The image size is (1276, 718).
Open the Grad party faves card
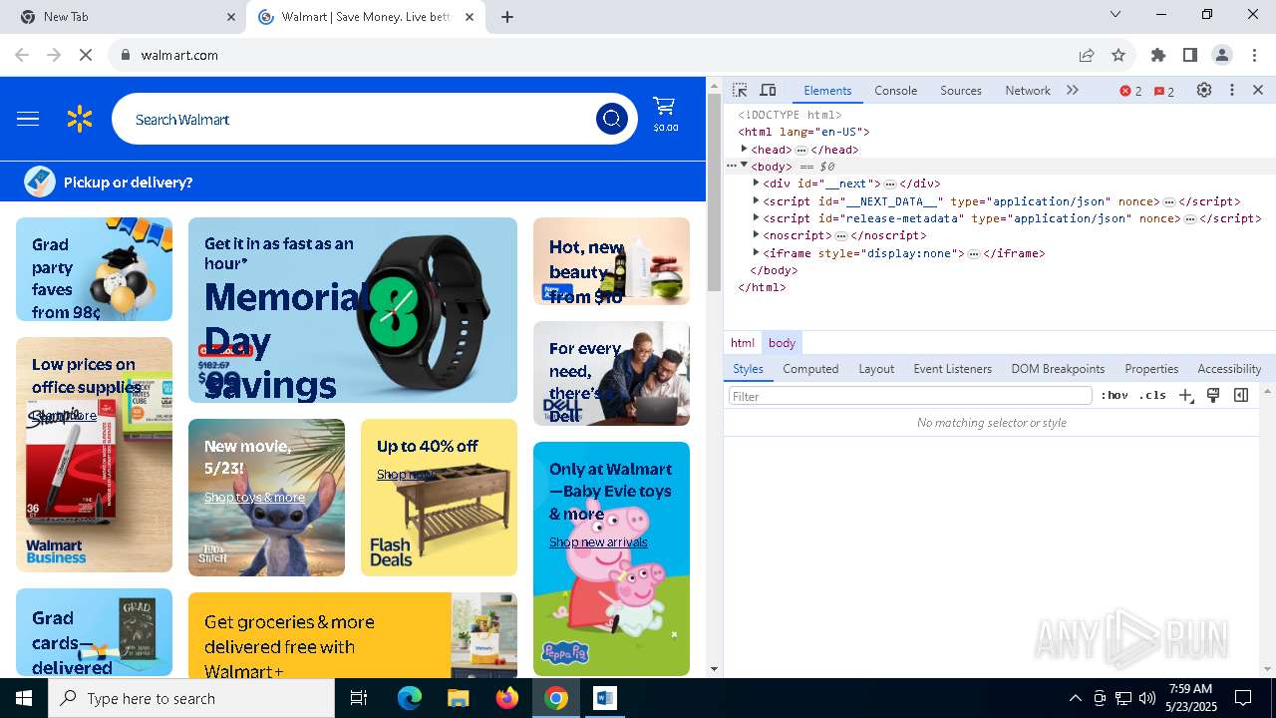tap(94, 269)
